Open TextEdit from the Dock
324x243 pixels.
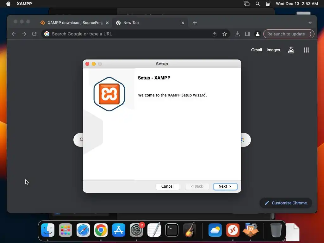tap(154, 230)
